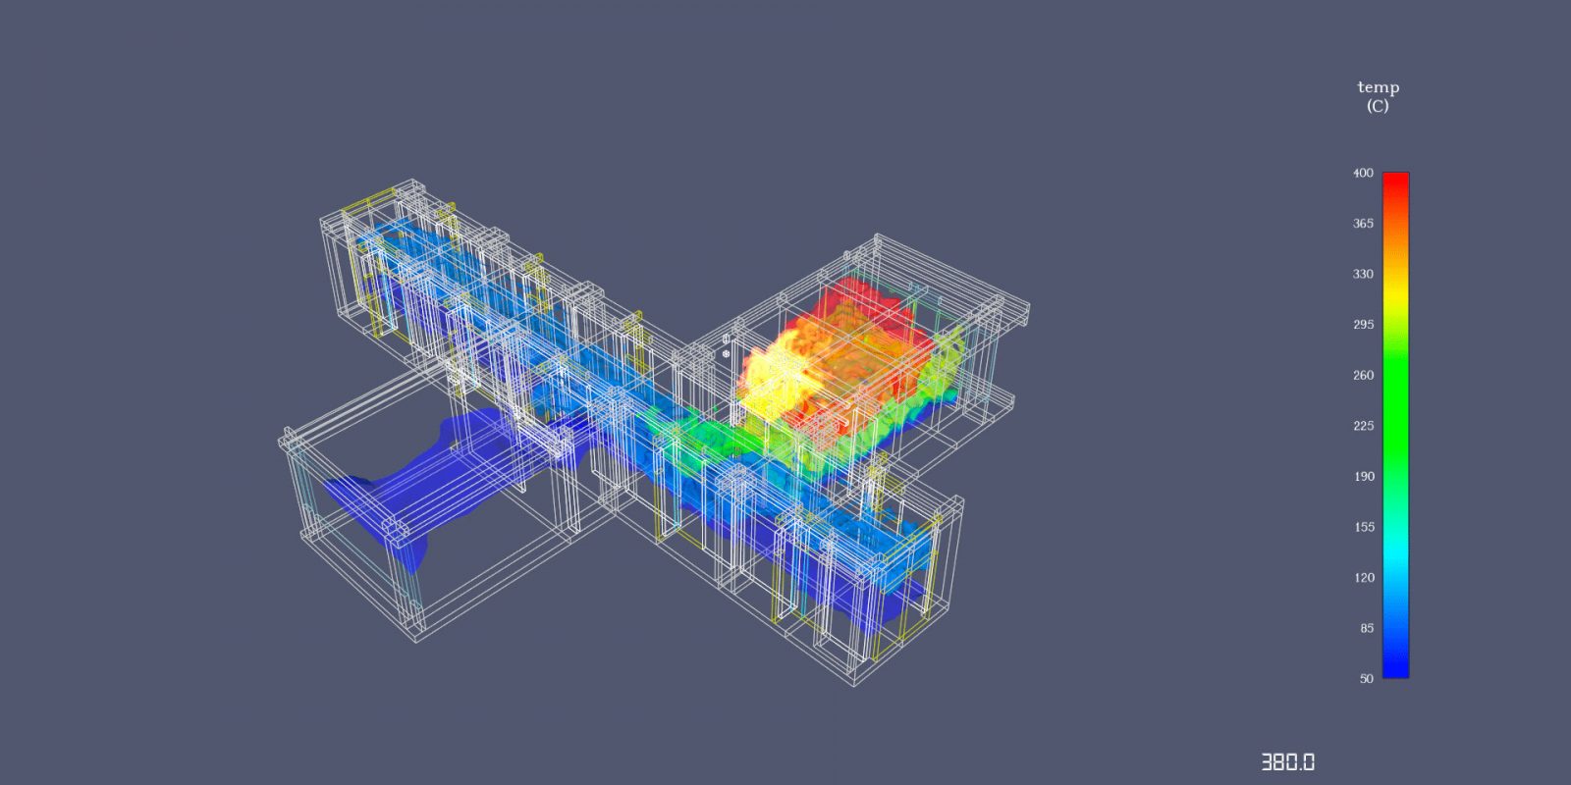
Task: Click the temp (C) colorbar title
Action: click(x=1378, y=96)
